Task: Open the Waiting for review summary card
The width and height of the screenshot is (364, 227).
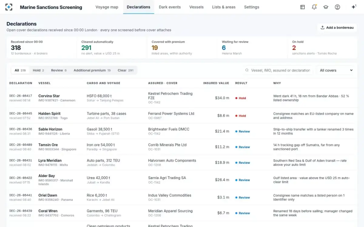Action: (252, 48)
